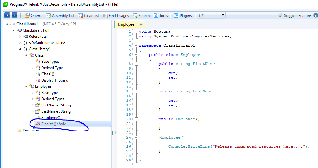Collapse the ClassLibrary1 root assembly node
The image size is (318, 168).
pos(7,24)
